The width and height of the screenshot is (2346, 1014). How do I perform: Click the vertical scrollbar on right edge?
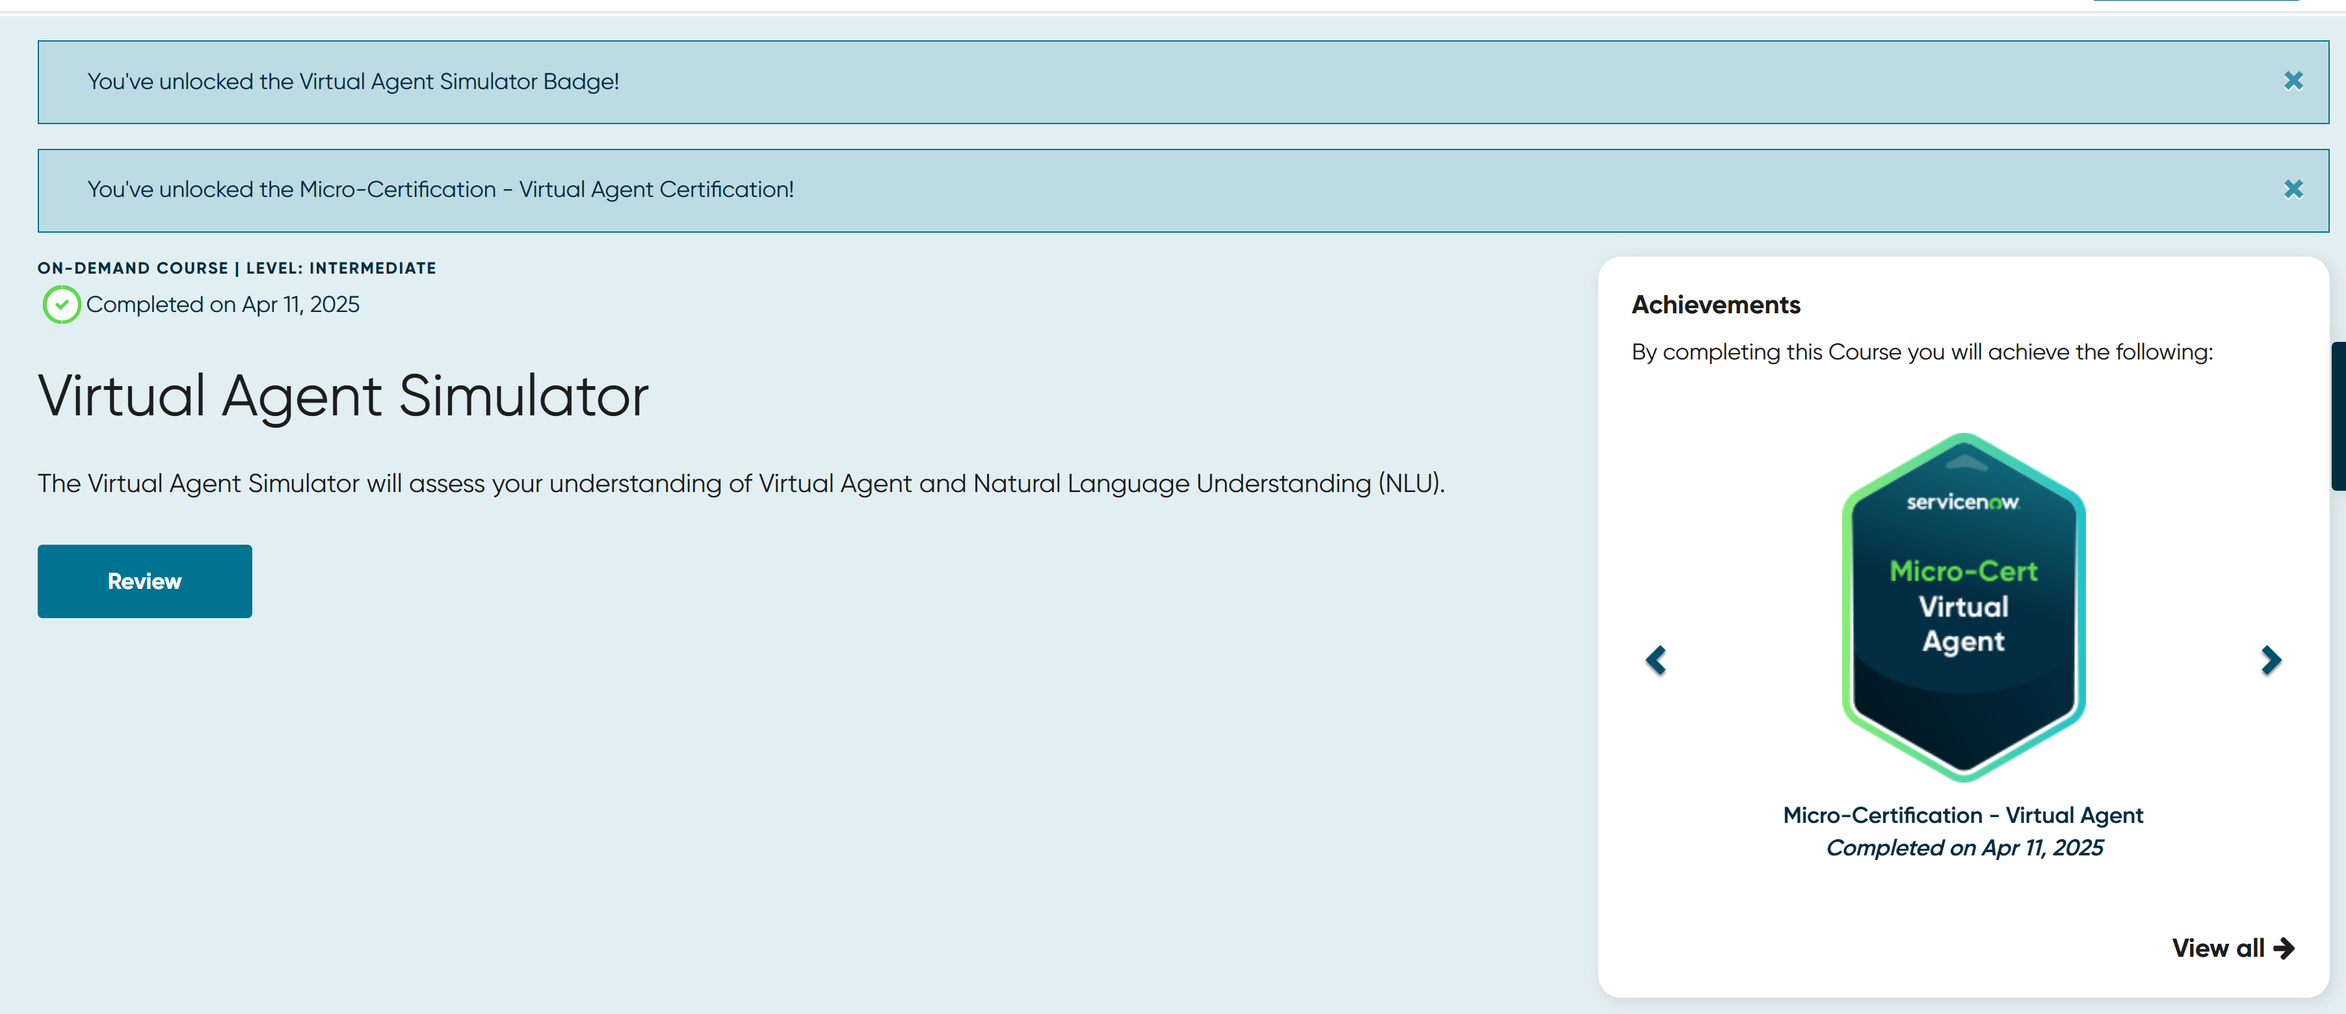pos(2338,417)
